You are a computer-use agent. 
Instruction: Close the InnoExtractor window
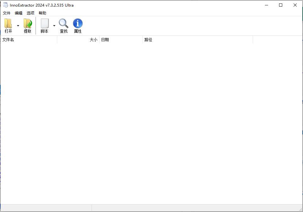295,5
